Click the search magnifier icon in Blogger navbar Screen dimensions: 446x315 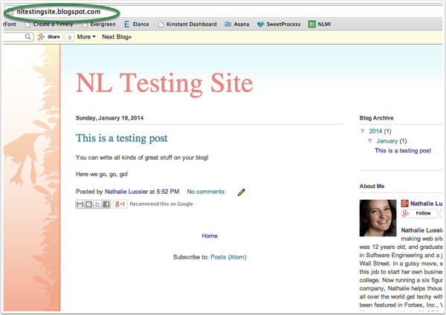[28, 36]
